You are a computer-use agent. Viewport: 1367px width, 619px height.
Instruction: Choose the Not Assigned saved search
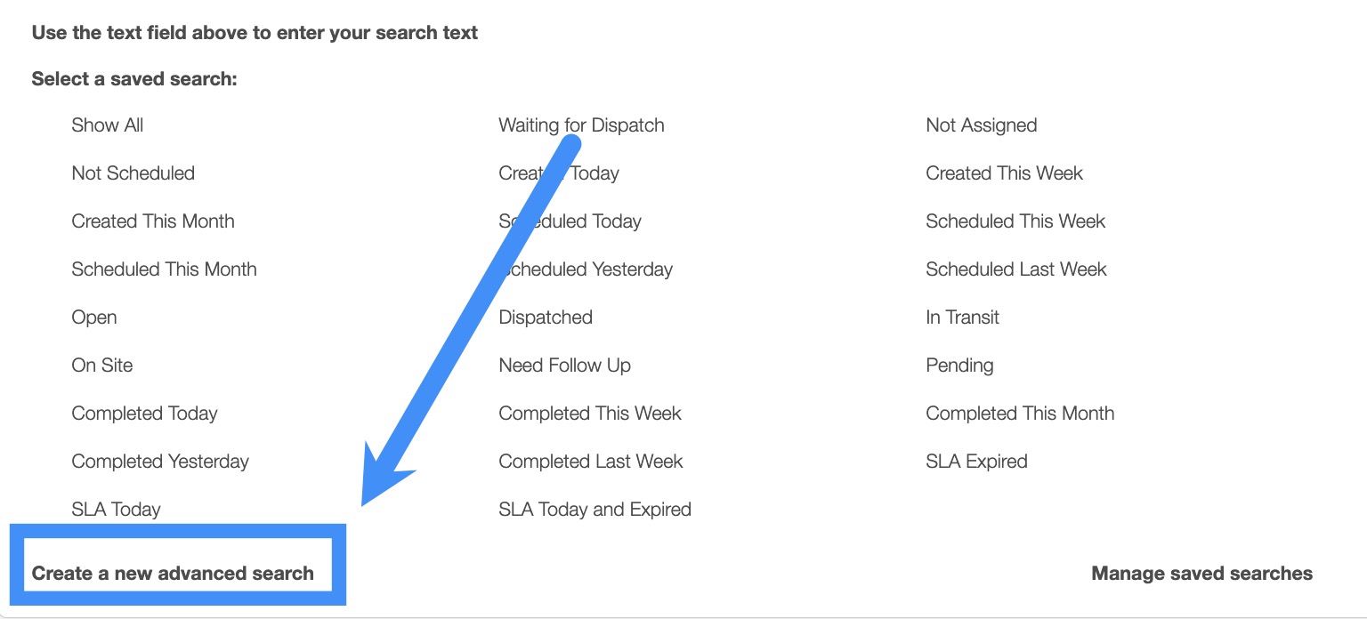(x=981, y=125)
